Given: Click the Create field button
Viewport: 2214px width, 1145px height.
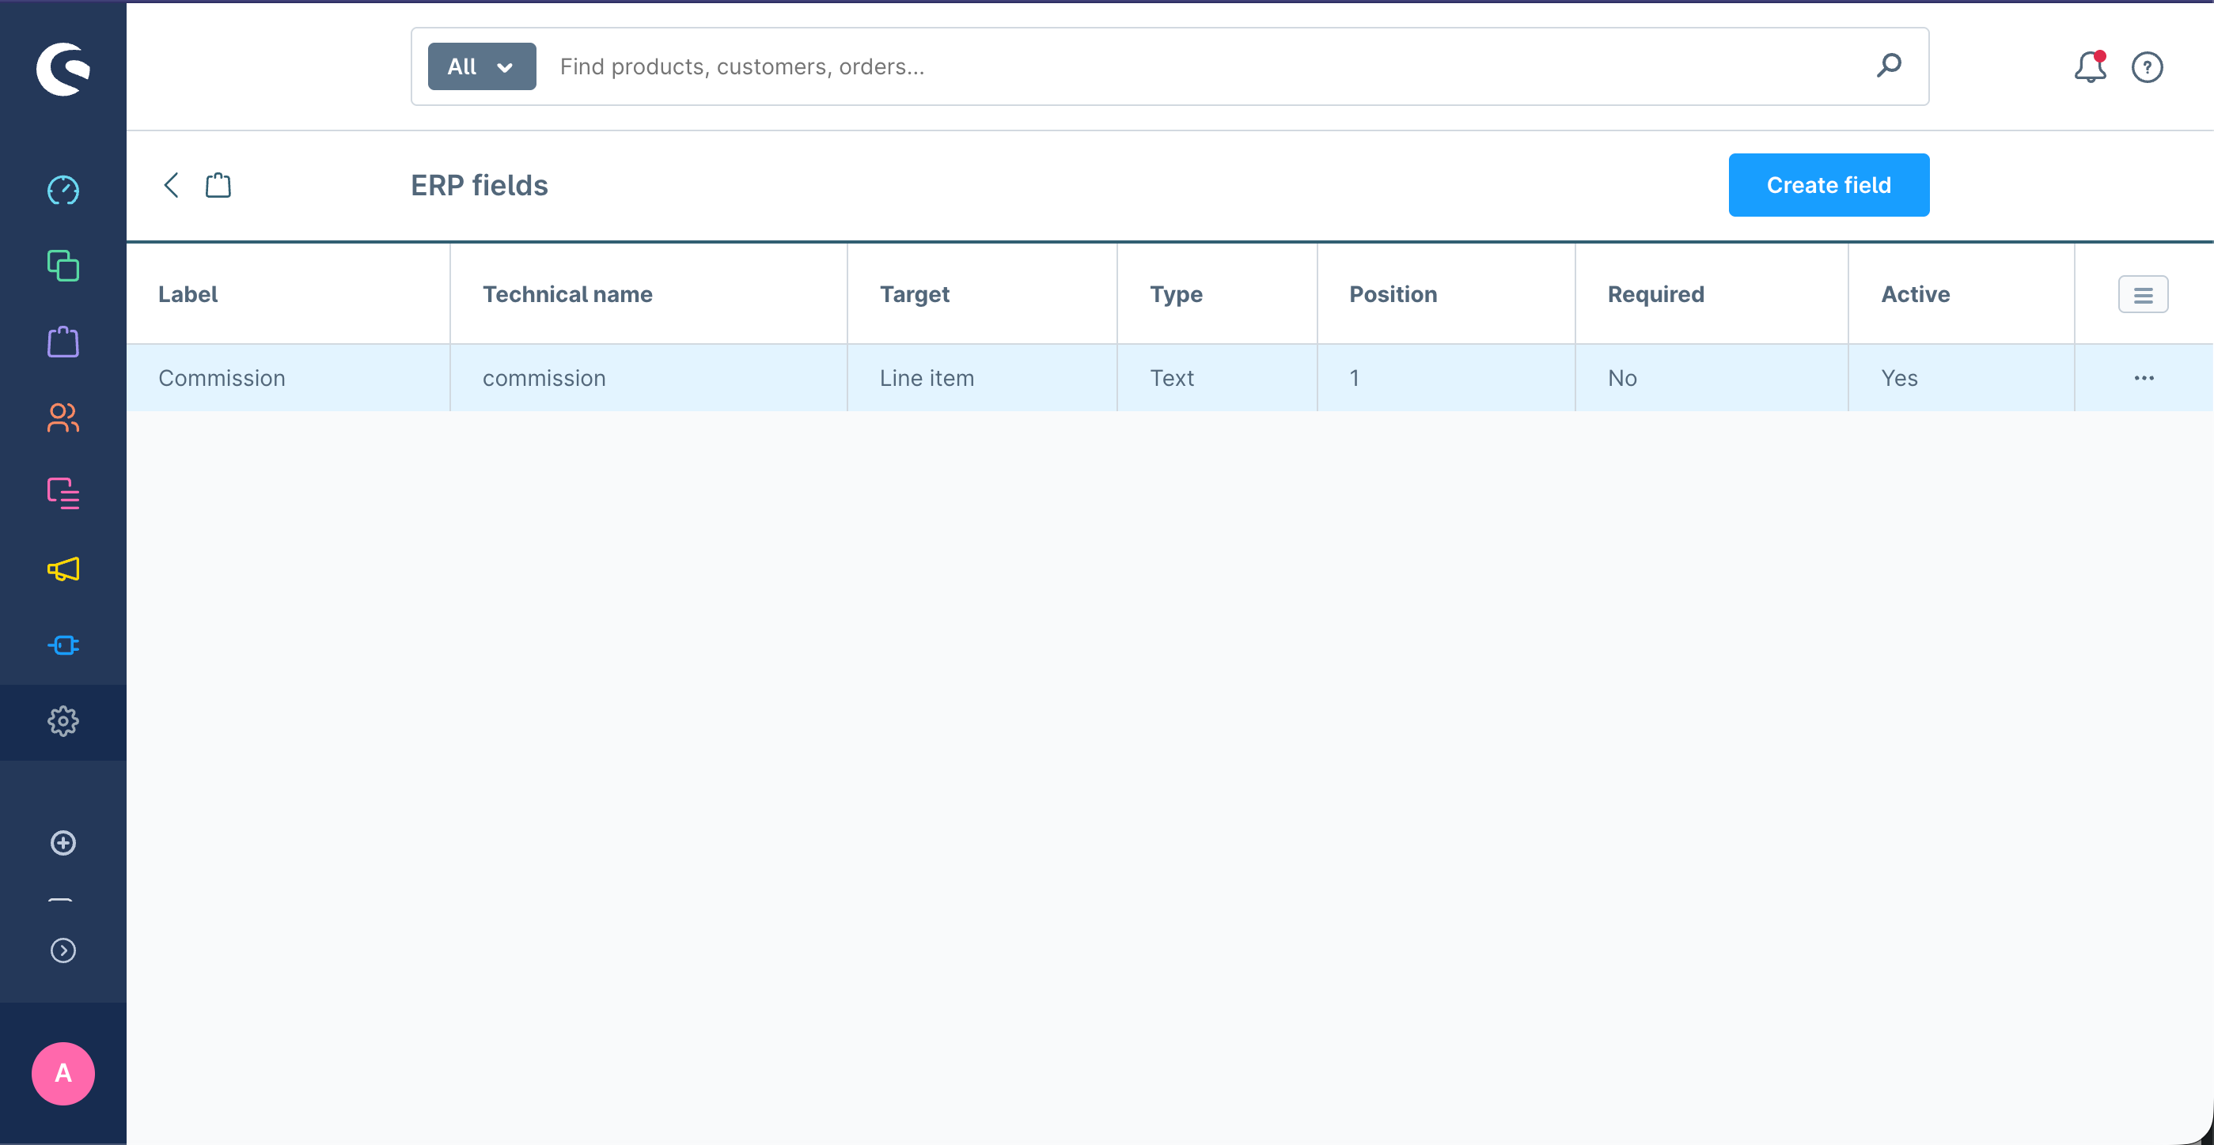Looking at the screenshot, I should pos(1828,185).
